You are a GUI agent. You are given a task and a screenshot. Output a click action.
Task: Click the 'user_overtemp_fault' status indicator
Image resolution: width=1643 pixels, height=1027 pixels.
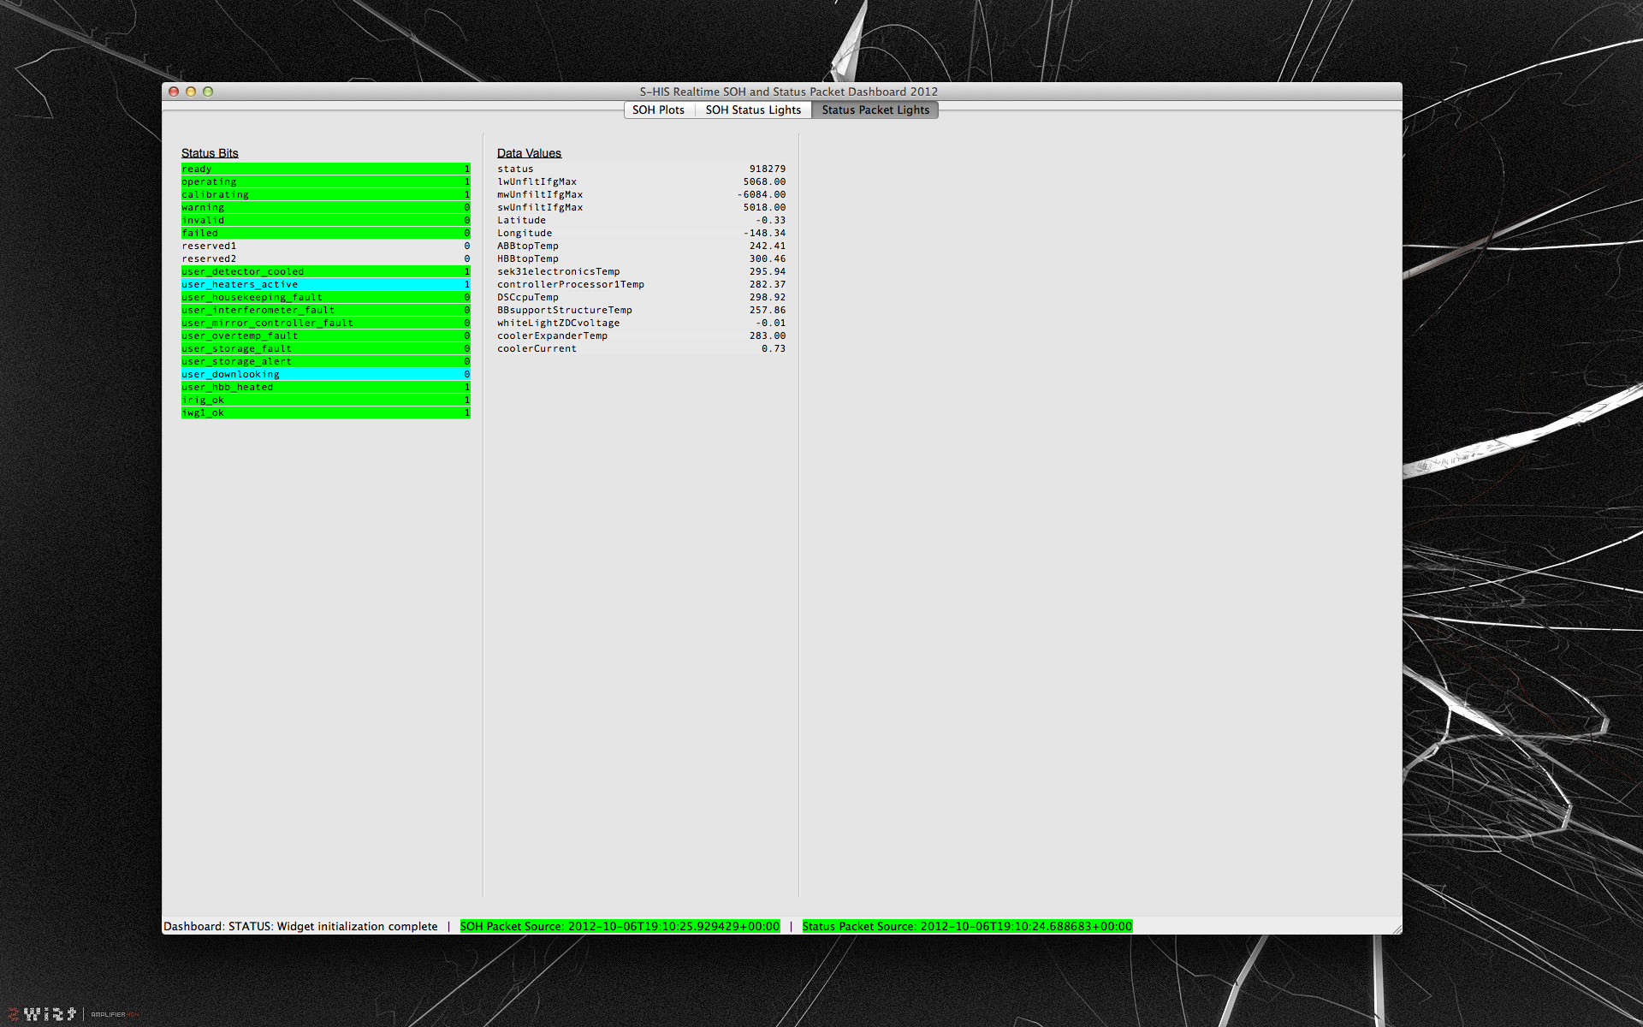coord(325,335)
